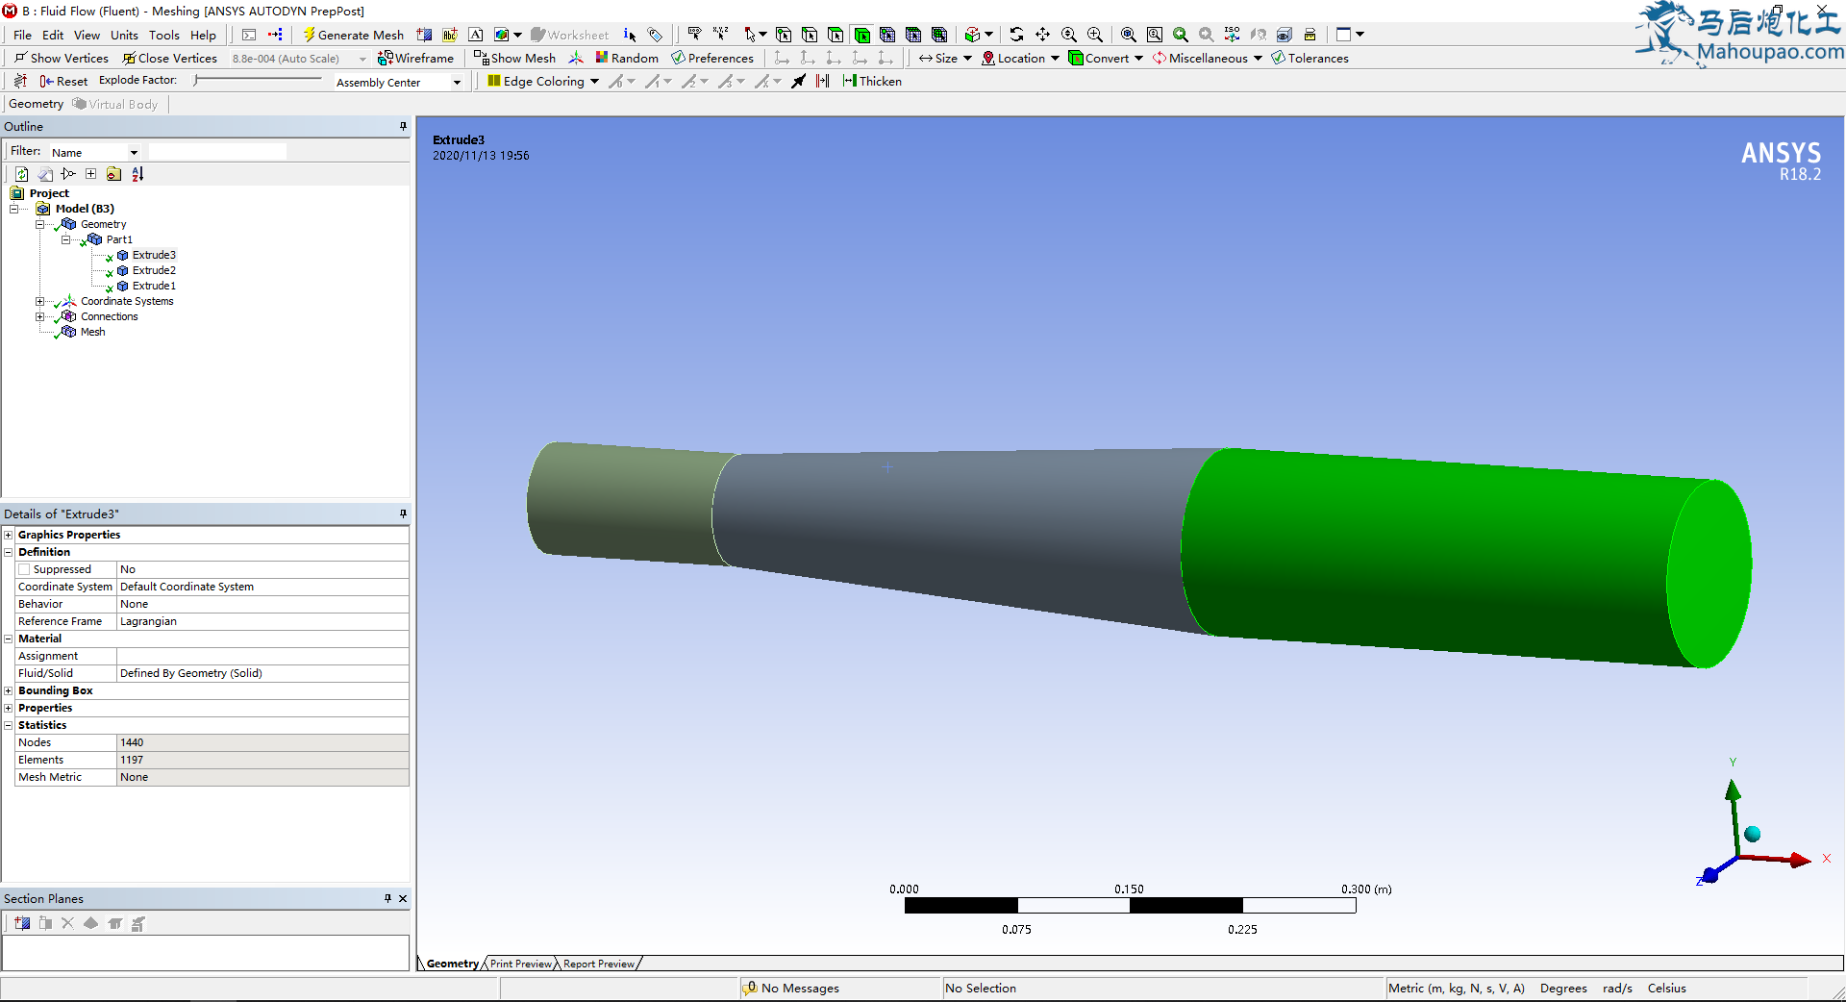
Task: Switch to the Print Preview tab
Action: tap(520, 964)
